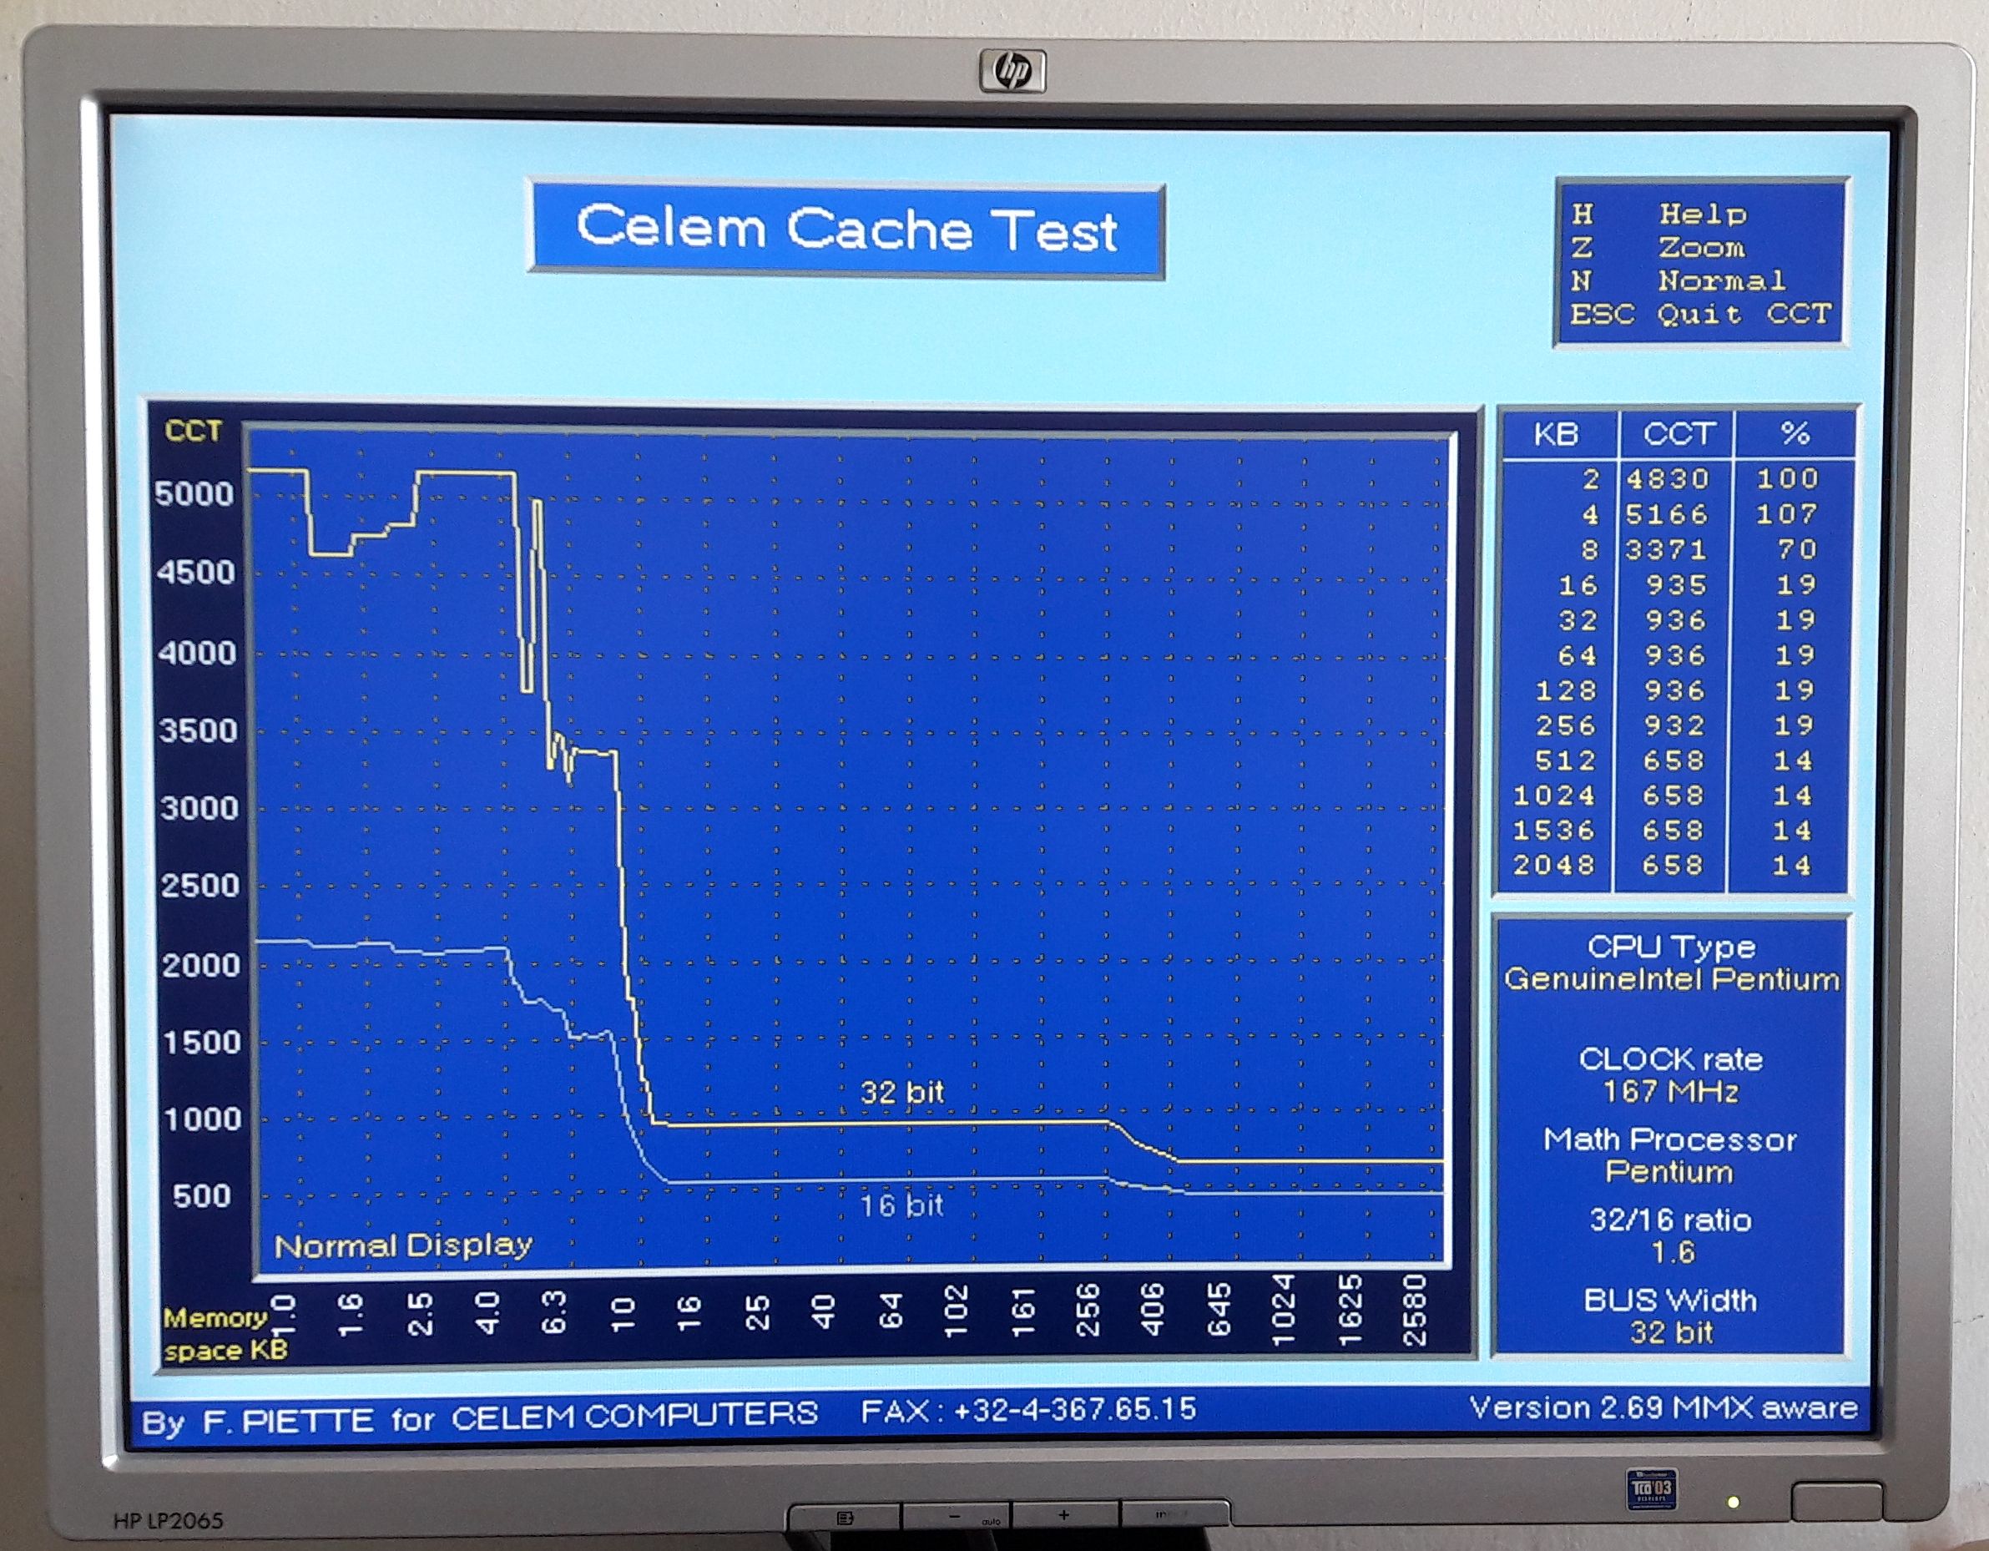1989x1551 pixels.
Task: Choose the N Normal menu entry
Action: pos(1679,280)
